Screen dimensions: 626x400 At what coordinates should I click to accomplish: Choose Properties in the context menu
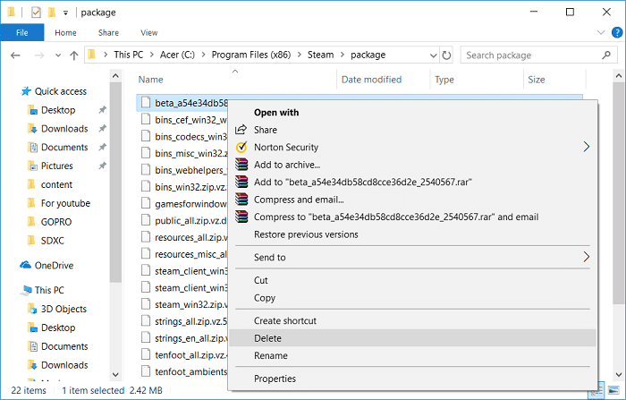click(275, 379)
